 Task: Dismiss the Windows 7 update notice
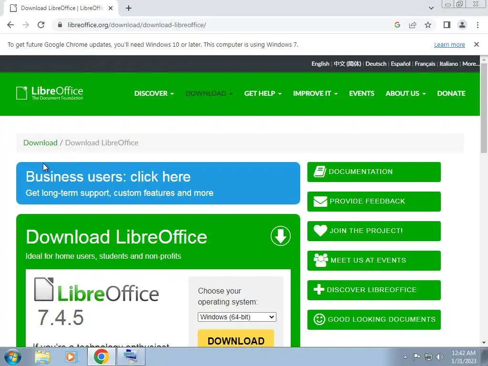pos(476,44)
